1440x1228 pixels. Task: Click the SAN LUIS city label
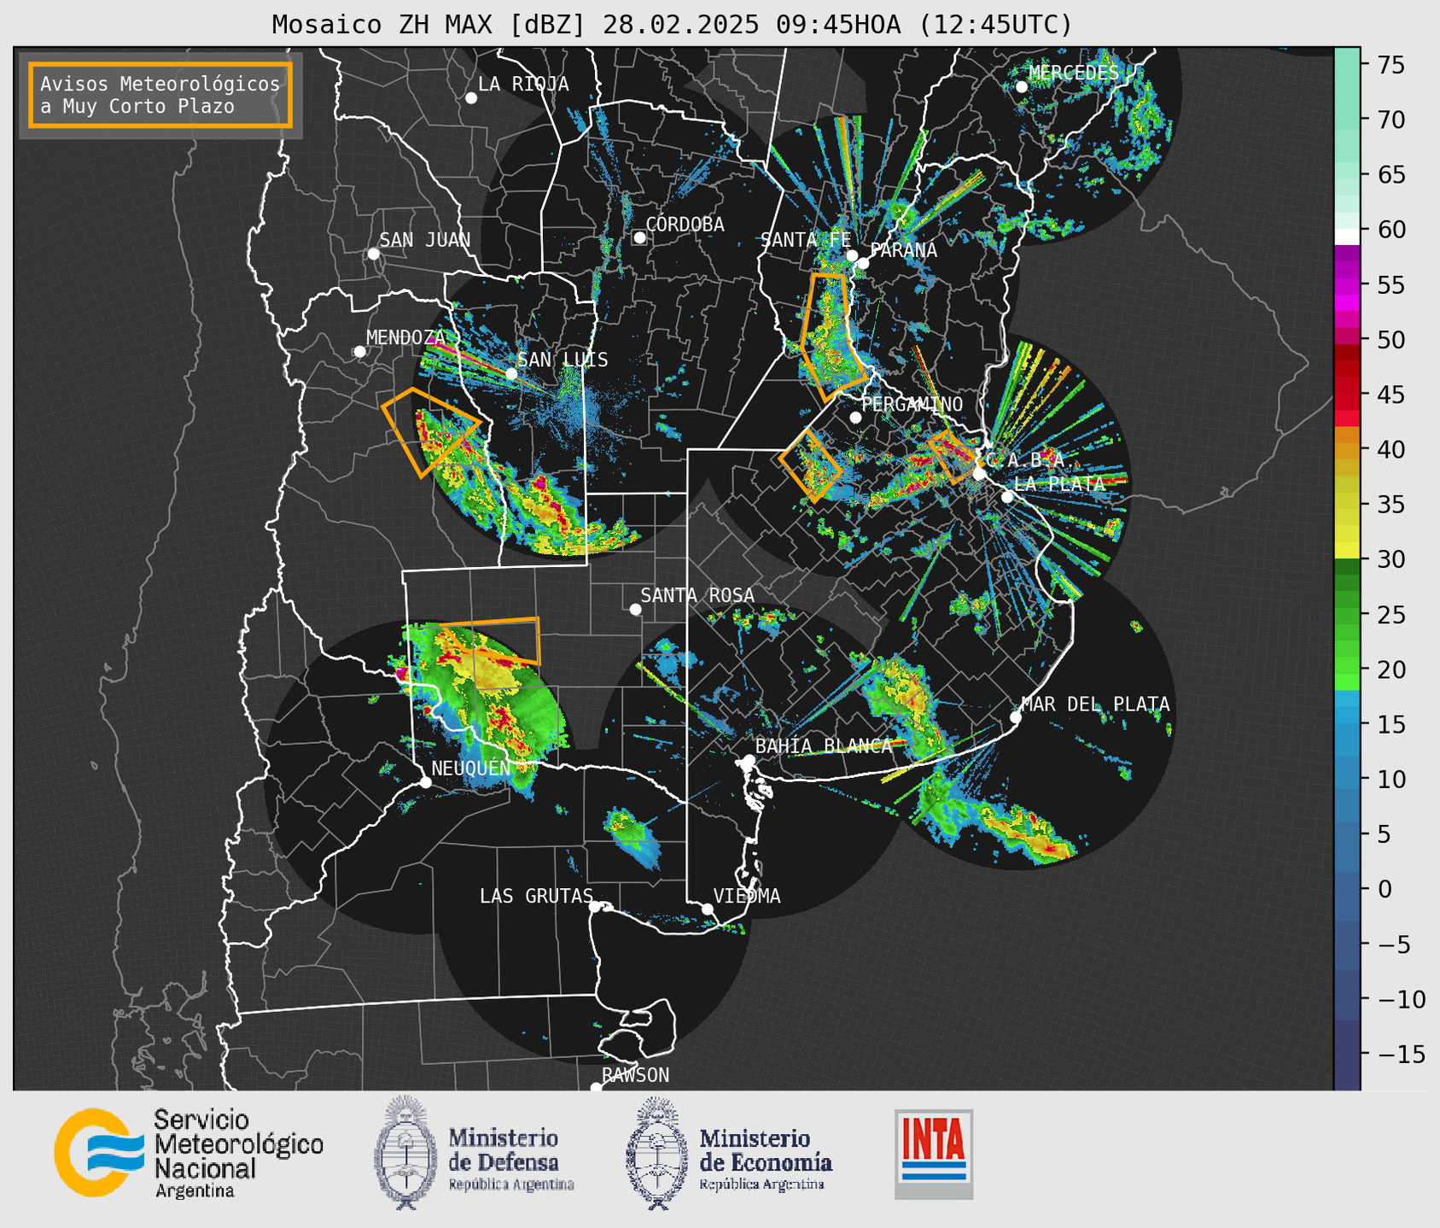563,360
